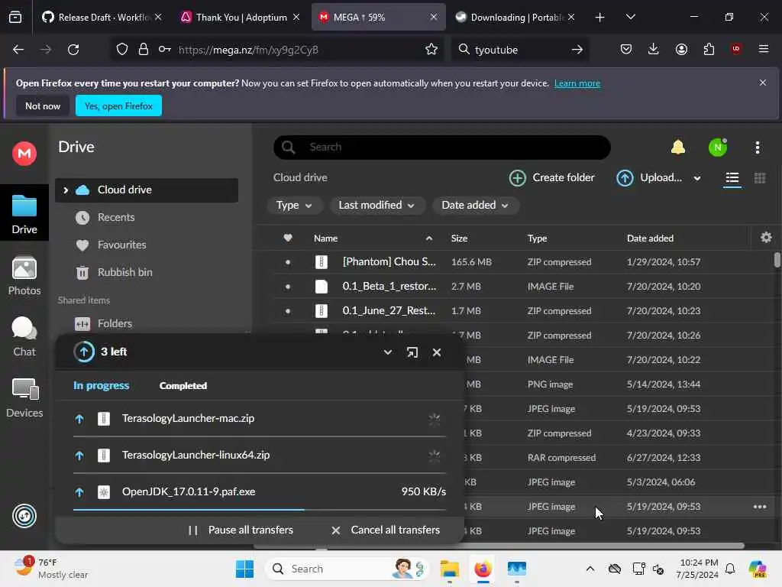This screenshot has height=587, width=782.
Task: Click the horizontal scrollbar under file list
Action: point(499,546)
